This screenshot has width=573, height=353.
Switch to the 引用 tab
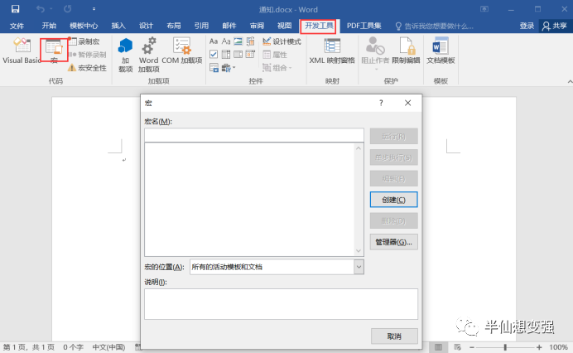[x=201, y=26]
